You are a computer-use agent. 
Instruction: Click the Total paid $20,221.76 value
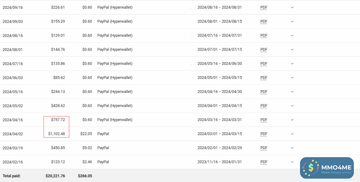(x=55, y=176)
